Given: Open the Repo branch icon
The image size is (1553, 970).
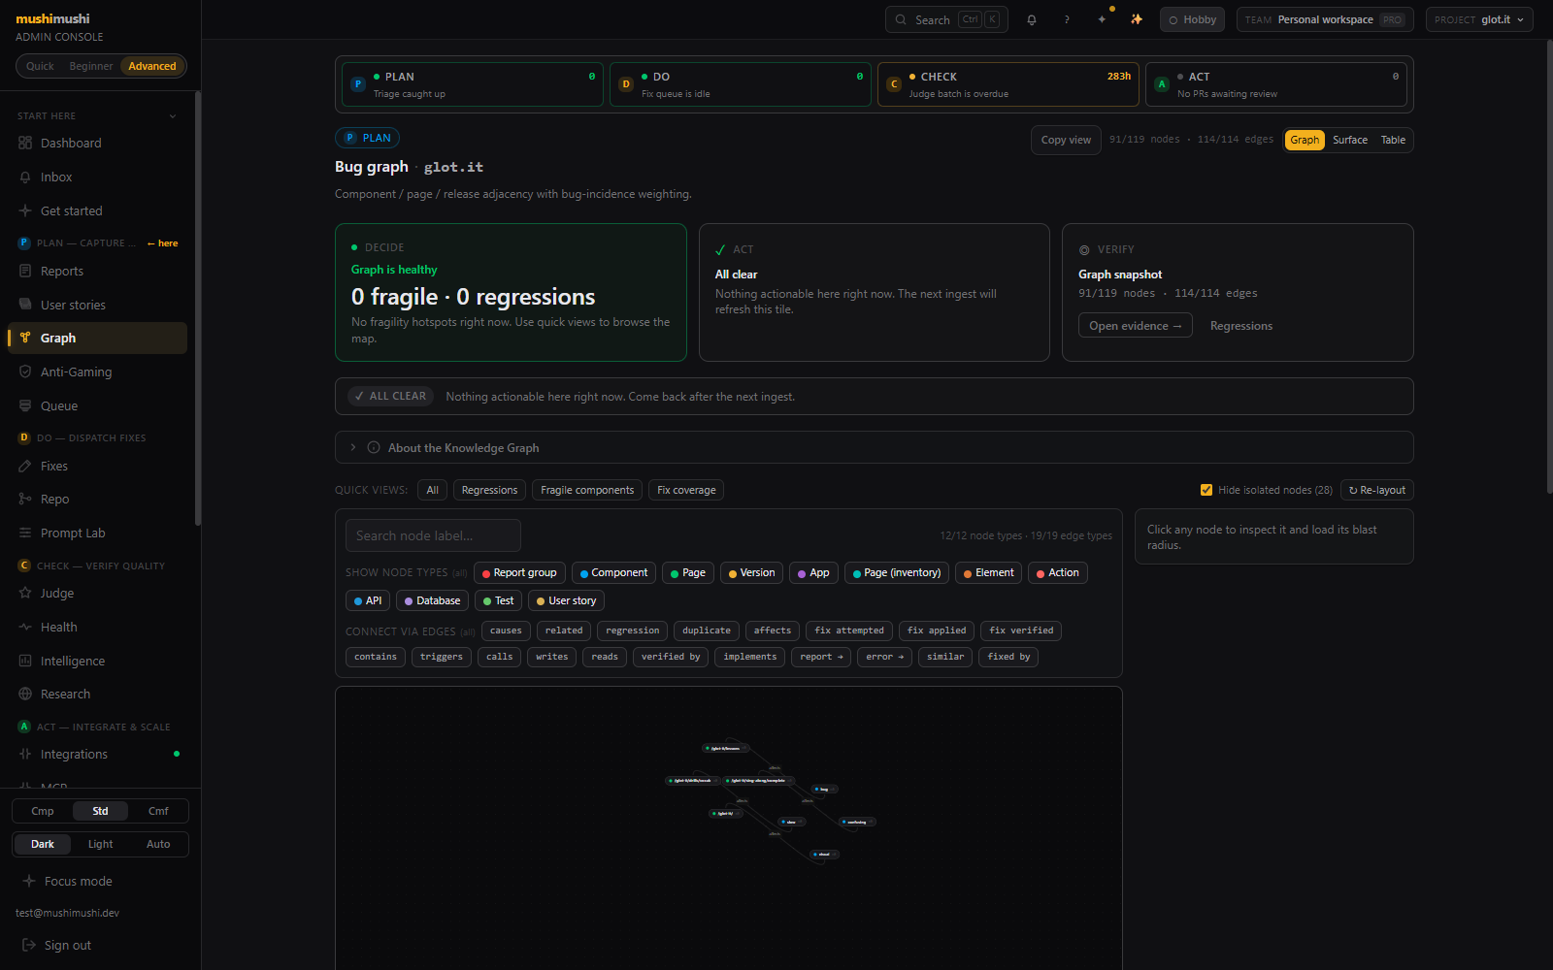Looking at the screenshot, I should pyautogui.click(x=25, y=499).
